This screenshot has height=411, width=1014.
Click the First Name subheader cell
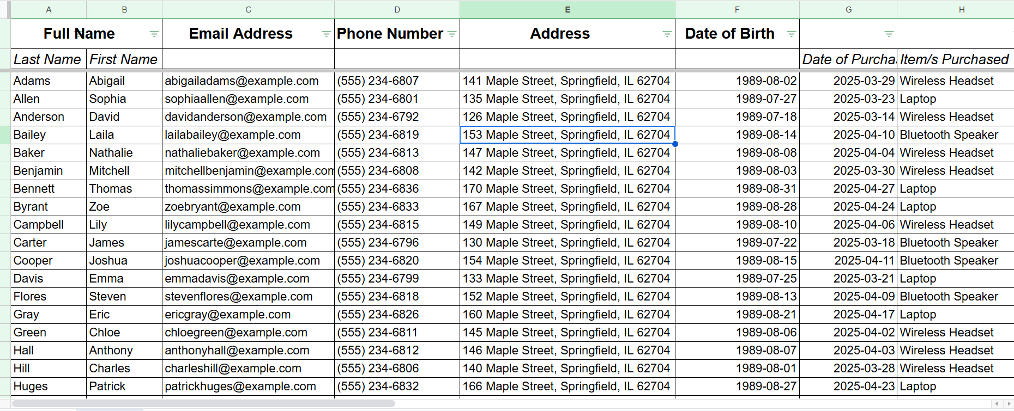124,59
